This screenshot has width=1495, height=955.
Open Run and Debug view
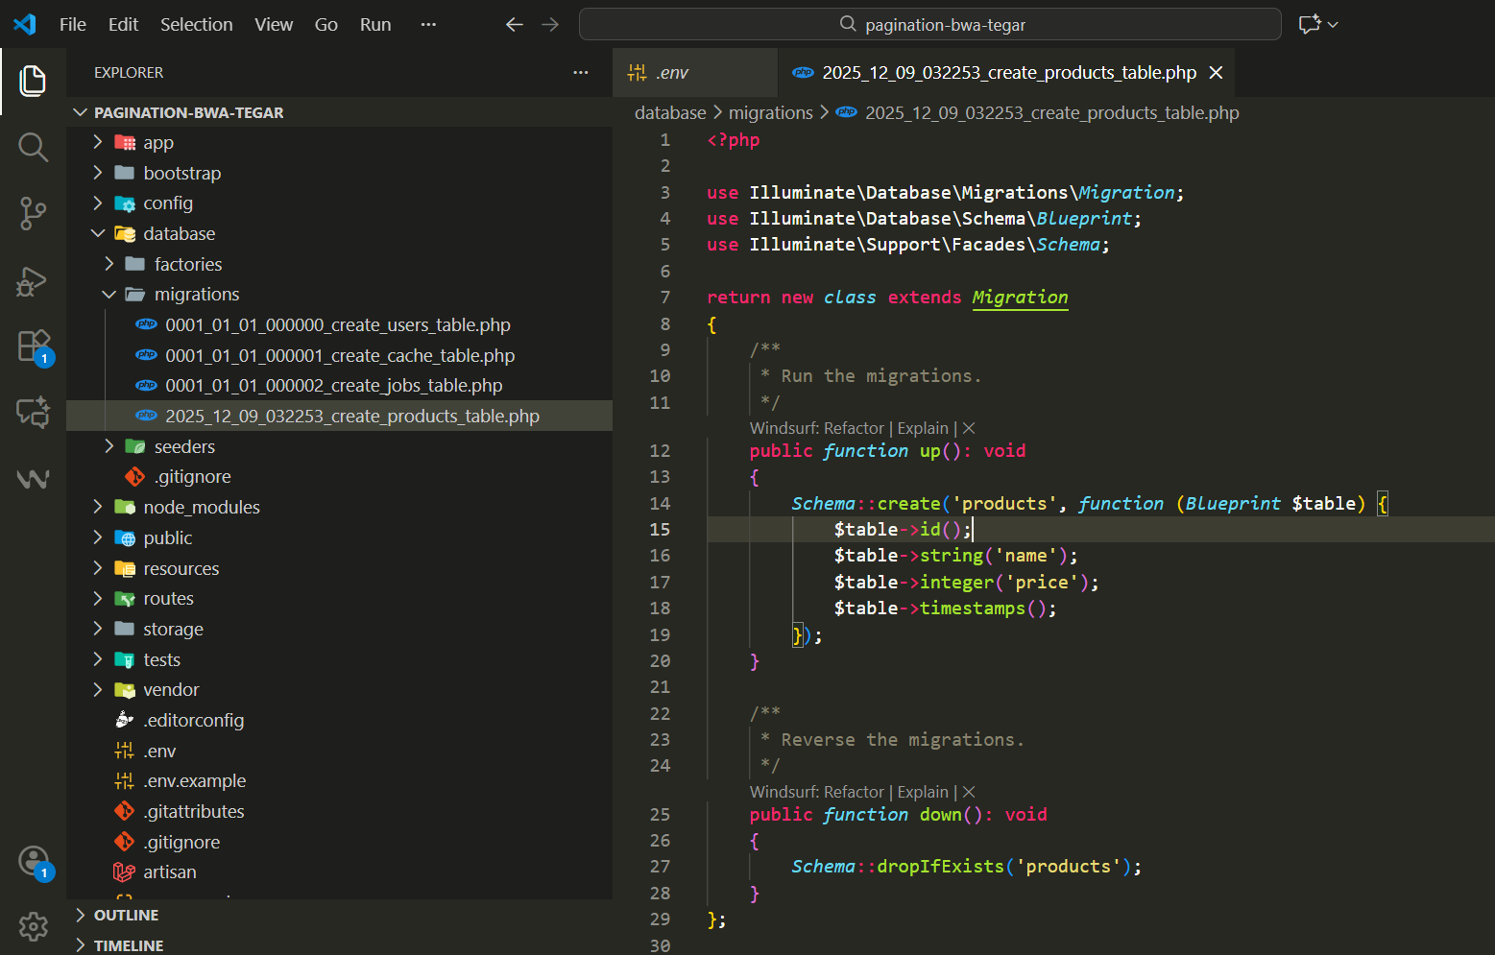[x=33, y=281]
